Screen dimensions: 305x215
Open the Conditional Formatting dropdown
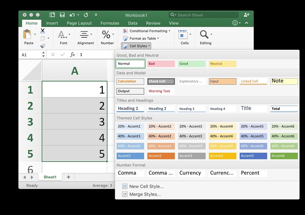point(169,31)
